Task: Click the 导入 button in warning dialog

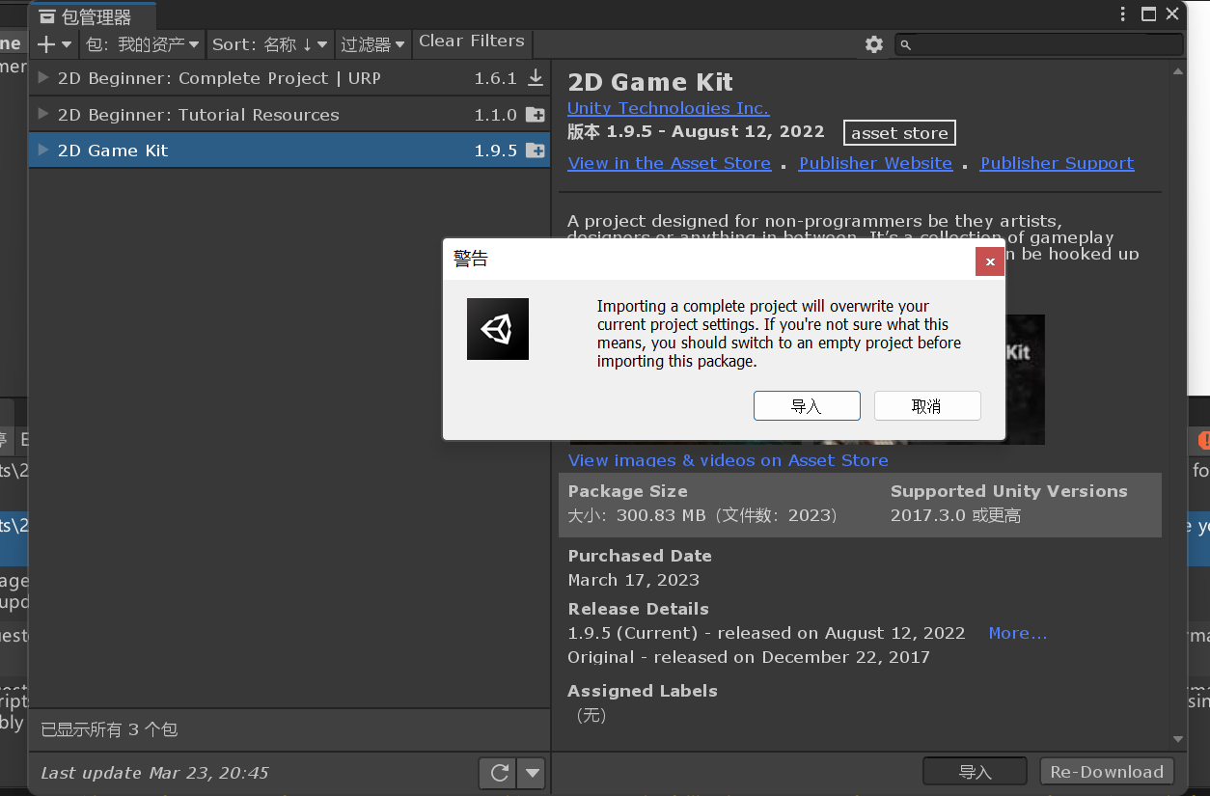Action: click(807, 406)
